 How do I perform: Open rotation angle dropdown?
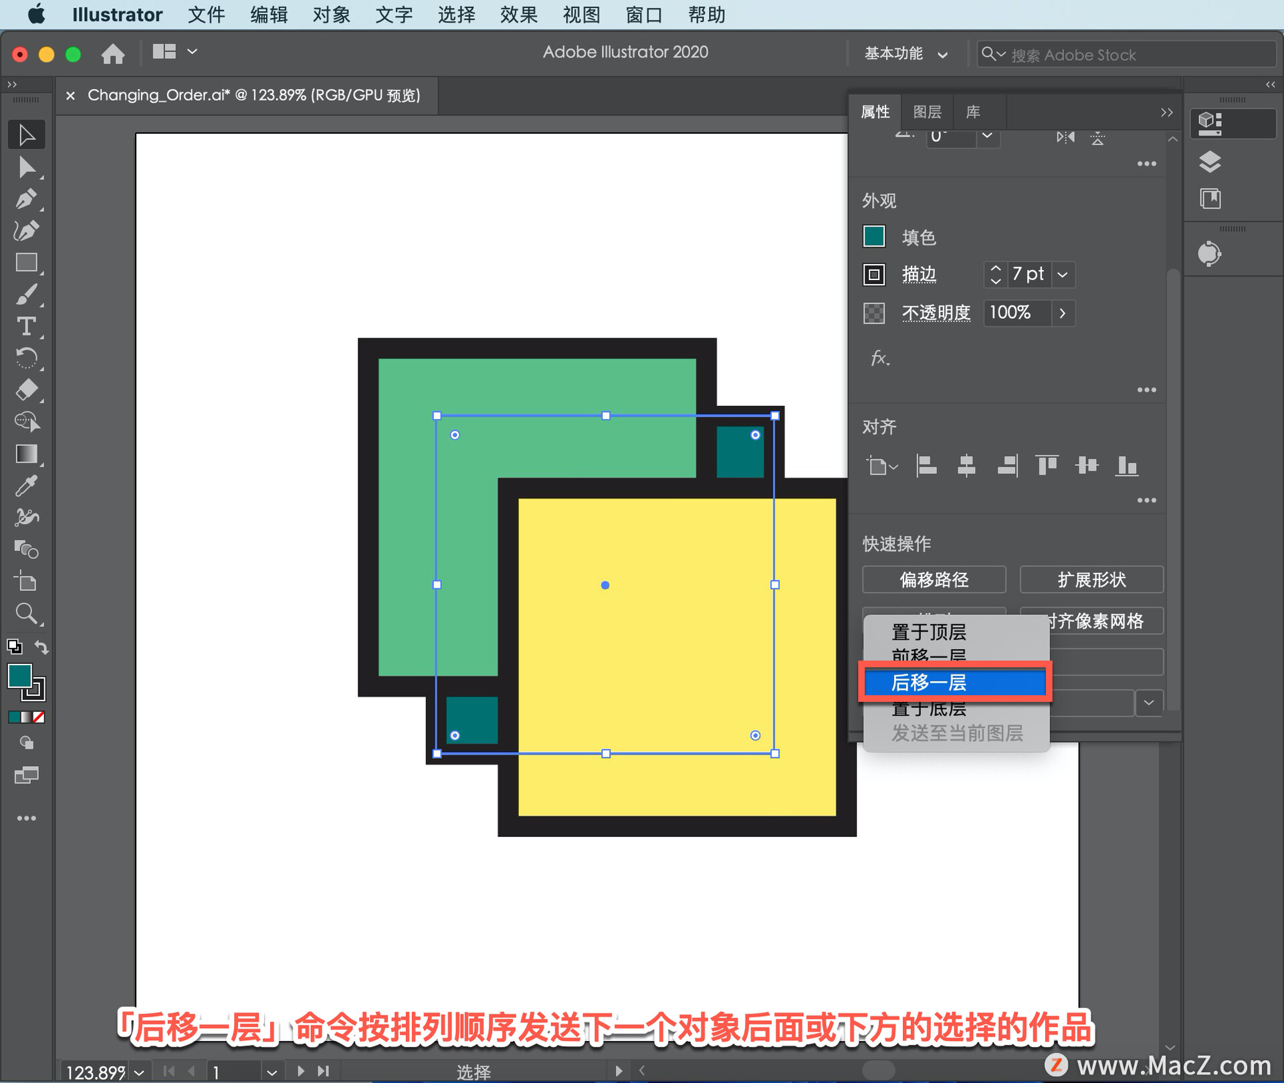point(987,136)
